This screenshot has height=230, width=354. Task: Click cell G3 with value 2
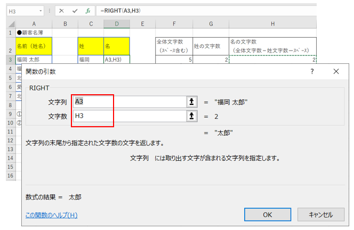211,60
